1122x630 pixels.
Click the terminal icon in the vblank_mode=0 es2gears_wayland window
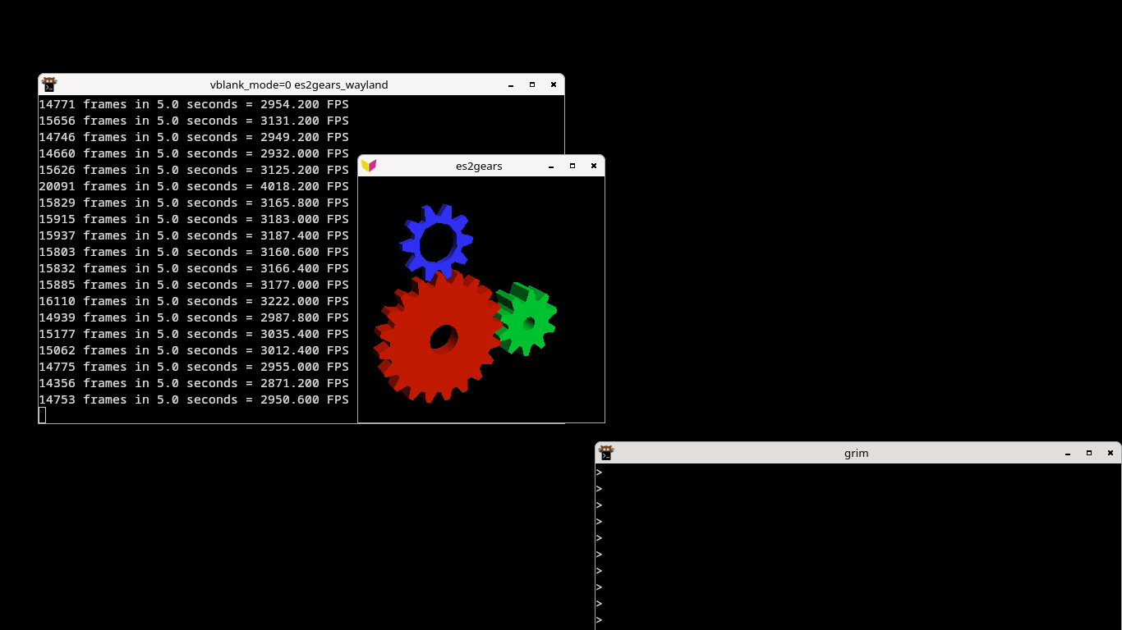pyautogui.click(x=49, y=84)
